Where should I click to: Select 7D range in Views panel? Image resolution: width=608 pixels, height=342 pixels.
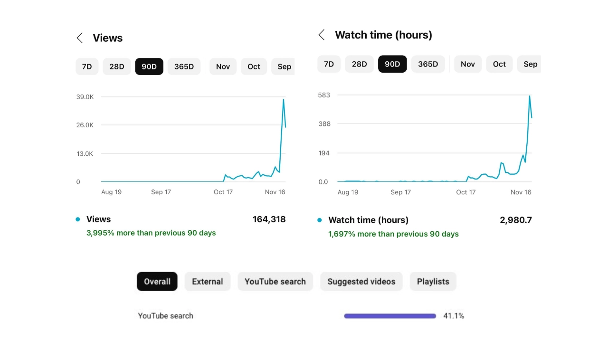tap(87, 66)
